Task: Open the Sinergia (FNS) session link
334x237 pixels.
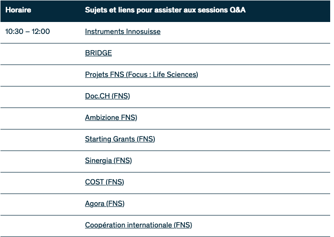Action: pyautogui.click(x=108, y=161)
